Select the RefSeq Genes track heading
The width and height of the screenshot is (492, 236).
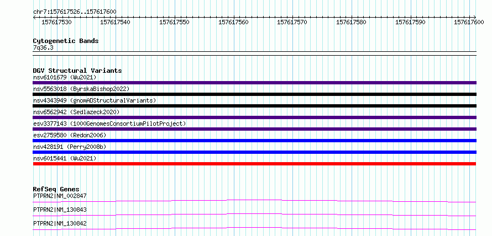56,189
